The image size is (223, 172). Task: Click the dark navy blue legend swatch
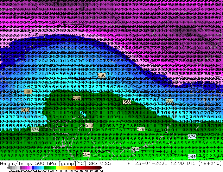[33, 167]
